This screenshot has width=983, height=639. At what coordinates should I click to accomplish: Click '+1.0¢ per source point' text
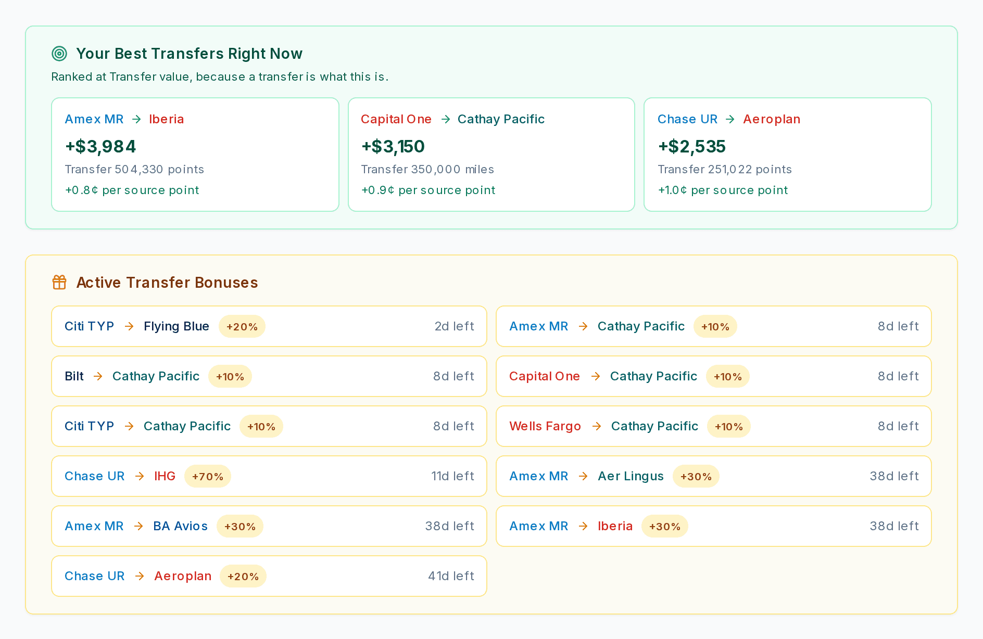723,190
